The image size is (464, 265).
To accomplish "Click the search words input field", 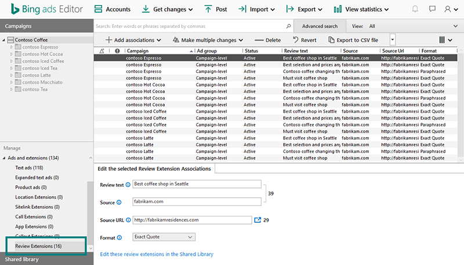I will [190, 26].
